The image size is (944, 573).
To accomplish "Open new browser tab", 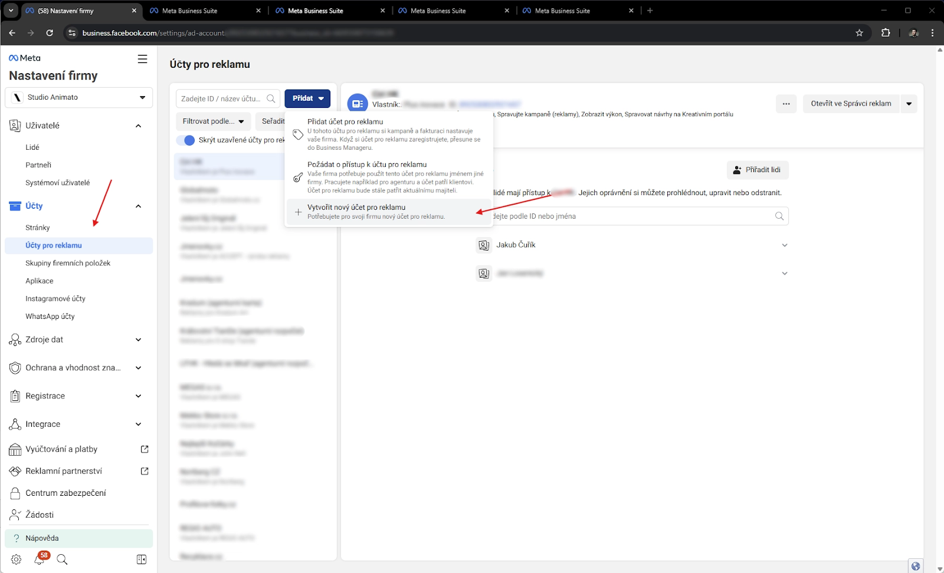I will click(650, 11).
